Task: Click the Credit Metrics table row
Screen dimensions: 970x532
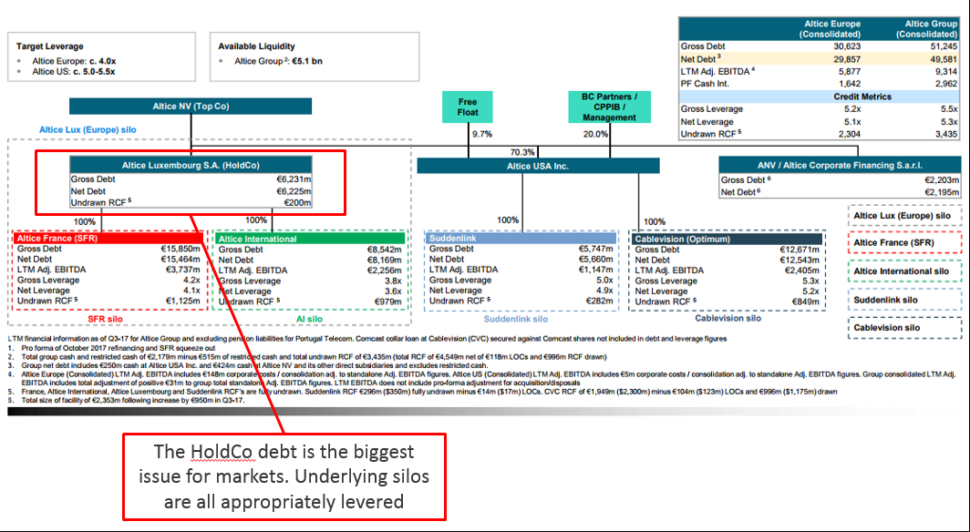Action: pyautogui.click(x=819, y=97)
